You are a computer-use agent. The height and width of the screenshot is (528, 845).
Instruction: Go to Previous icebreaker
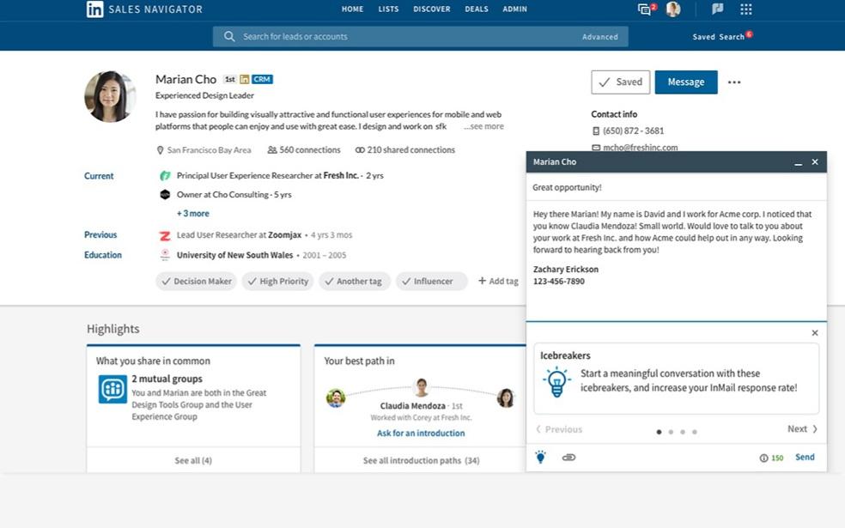click(x=559, y=429)
